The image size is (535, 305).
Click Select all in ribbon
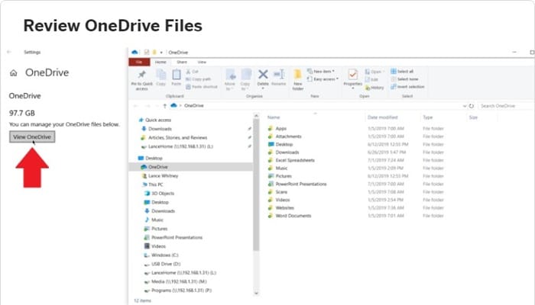[402, 71]
